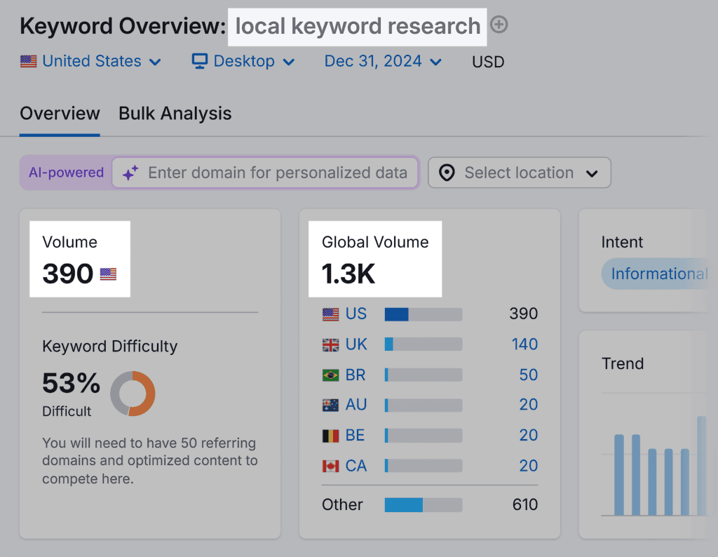Click the Canada flag icon in country list

click(330, 466)
